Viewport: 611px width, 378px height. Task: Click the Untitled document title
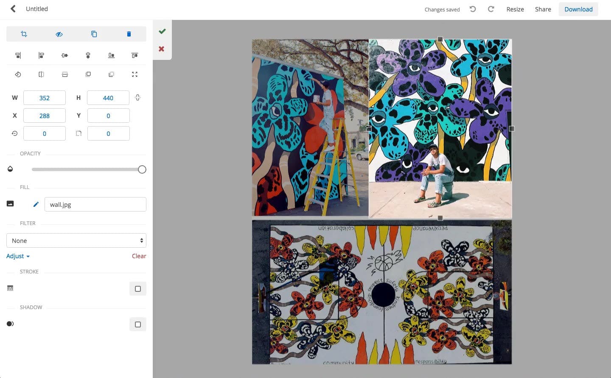[x=37, y=9]
